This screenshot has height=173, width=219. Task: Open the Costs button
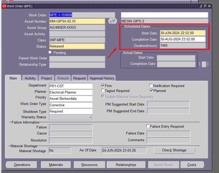(x=192, y=165)
